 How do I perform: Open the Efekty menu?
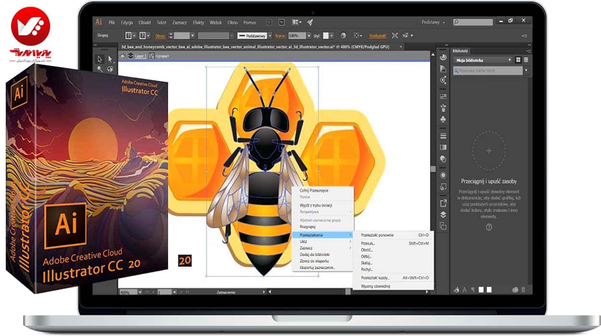(198, 22)
